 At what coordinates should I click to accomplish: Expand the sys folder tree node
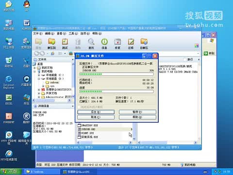tap(43, 86)
